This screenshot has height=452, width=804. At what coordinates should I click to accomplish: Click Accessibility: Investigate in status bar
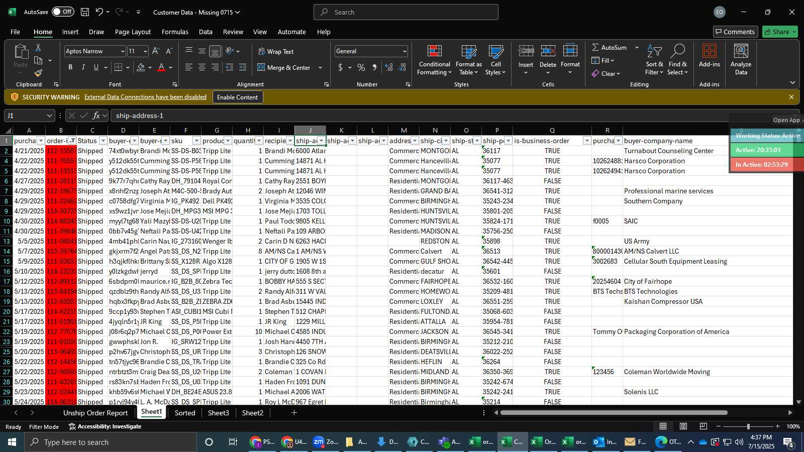105,426
